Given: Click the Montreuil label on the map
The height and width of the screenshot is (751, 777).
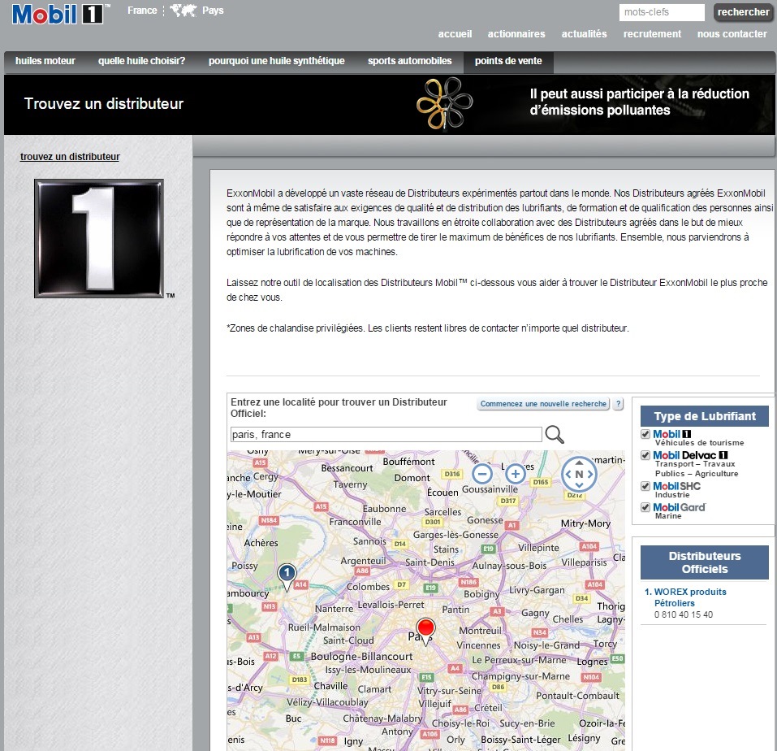Looking at the screenshot, I should coord(480,631).
